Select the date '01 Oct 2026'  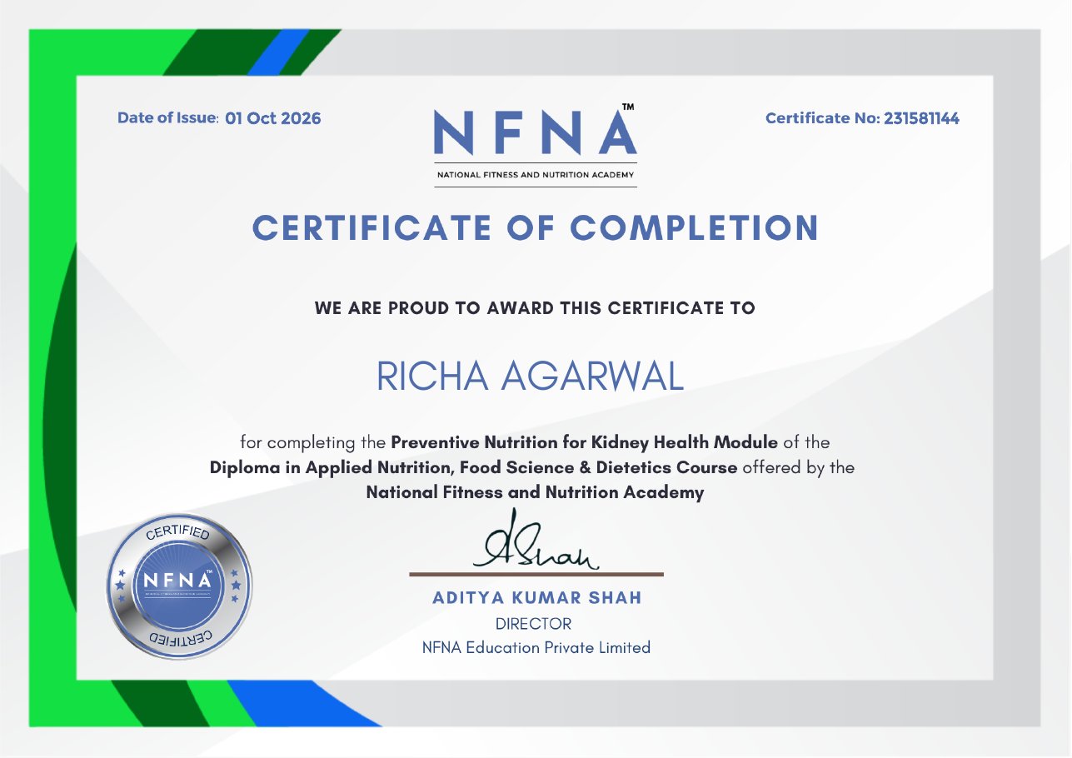272,118
